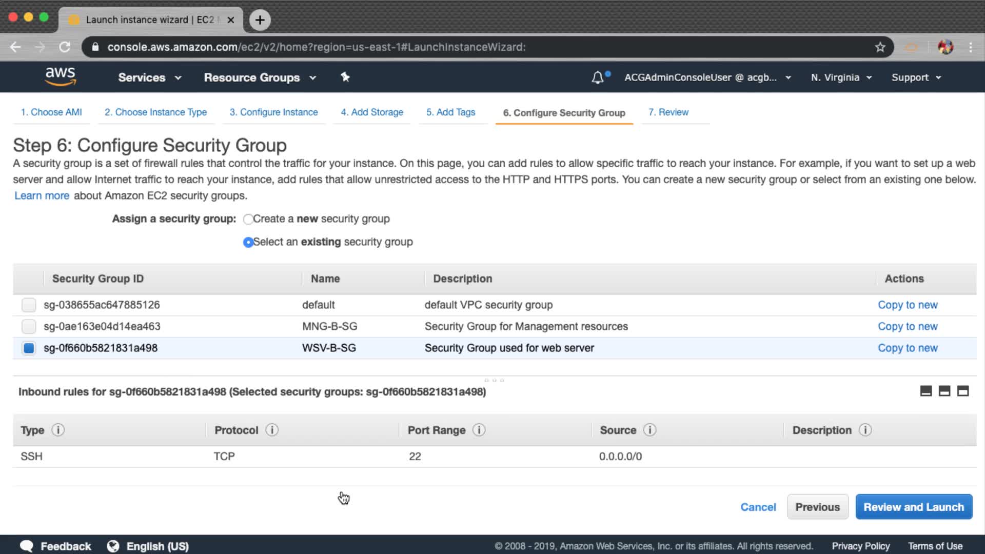Click info icon next to Port Range
Viewport: 985px width, 554px height.
[x=479, y=430]
